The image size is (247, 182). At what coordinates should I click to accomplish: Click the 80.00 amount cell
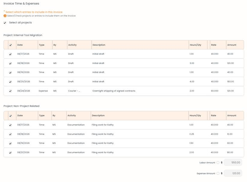point(230,153)
